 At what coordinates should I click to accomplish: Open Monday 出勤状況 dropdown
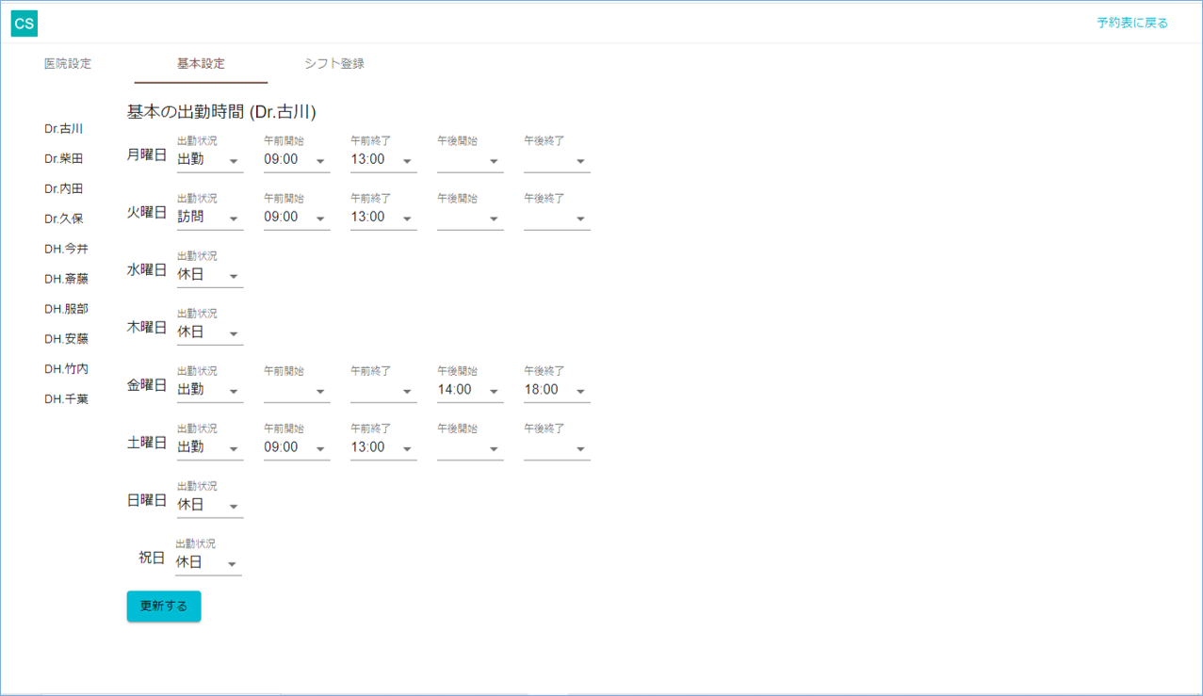pos(209,160)
